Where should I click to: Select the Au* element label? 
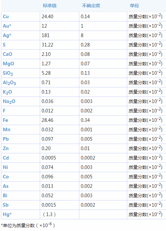click(x=7, y=26)
